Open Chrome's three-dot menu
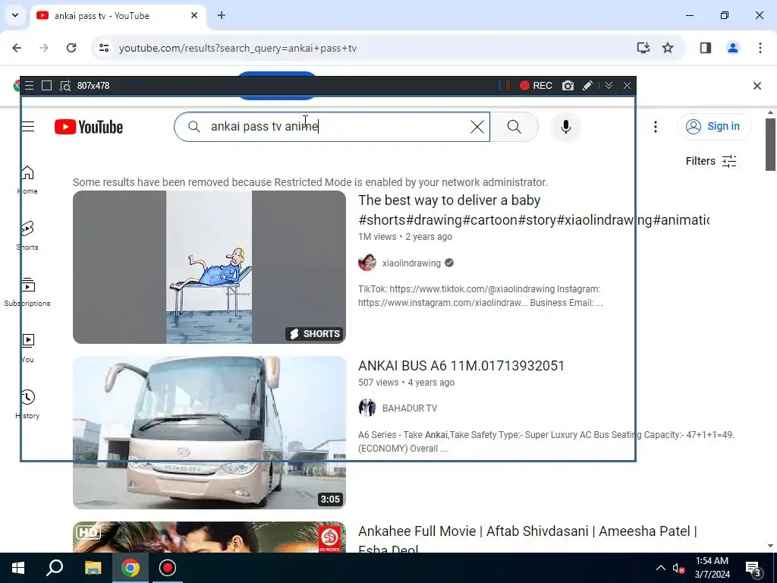This screenshot has height=583, width=777. click(x=760, y=48)
